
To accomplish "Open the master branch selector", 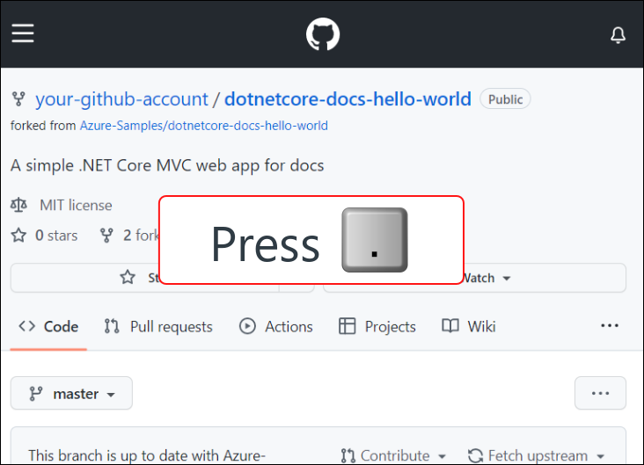I will point(71,393).
